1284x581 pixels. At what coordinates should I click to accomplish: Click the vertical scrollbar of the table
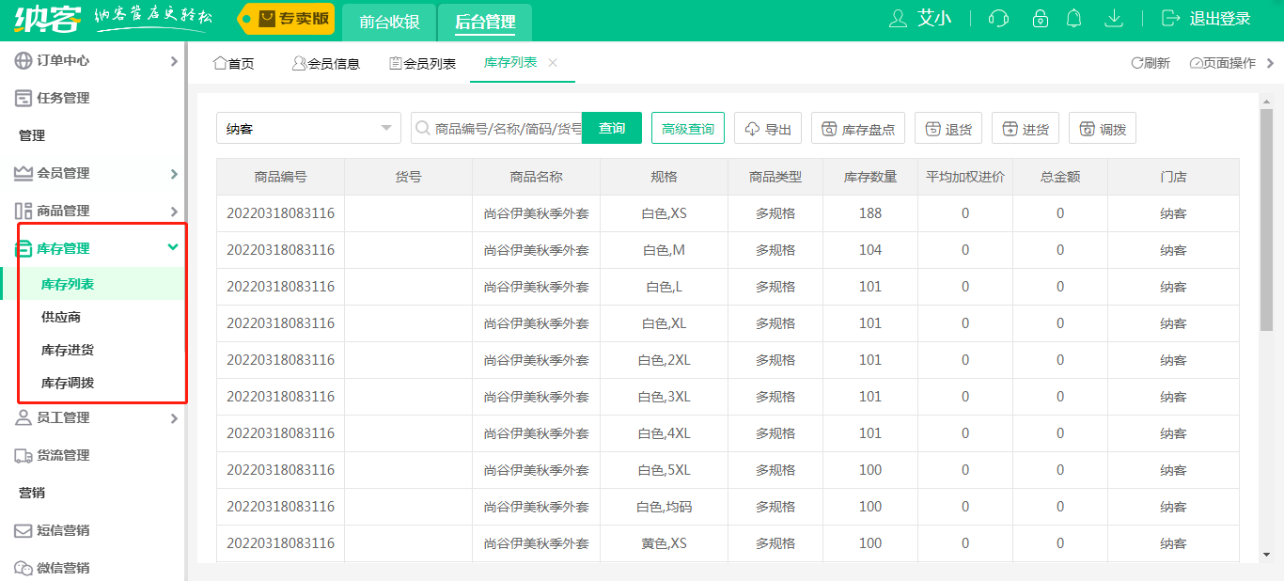tap(1266, 216)
